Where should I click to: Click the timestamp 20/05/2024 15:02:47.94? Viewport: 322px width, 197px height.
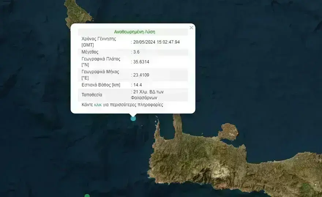pos(156,42)
